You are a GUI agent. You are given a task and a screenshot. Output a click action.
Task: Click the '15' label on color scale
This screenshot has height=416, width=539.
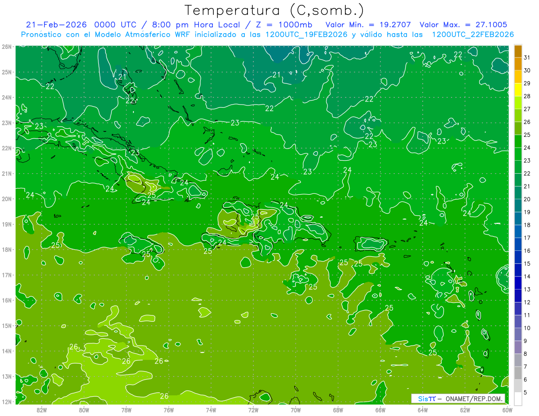click(527, 264)
